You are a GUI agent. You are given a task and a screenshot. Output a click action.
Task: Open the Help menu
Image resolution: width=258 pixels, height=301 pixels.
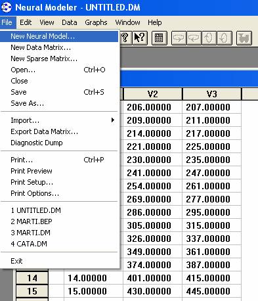point(155,22)
